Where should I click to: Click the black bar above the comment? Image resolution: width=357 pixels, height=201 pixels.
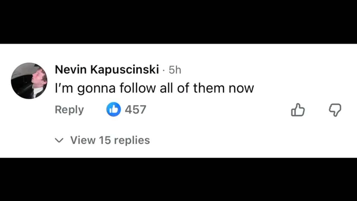[178, 22]
